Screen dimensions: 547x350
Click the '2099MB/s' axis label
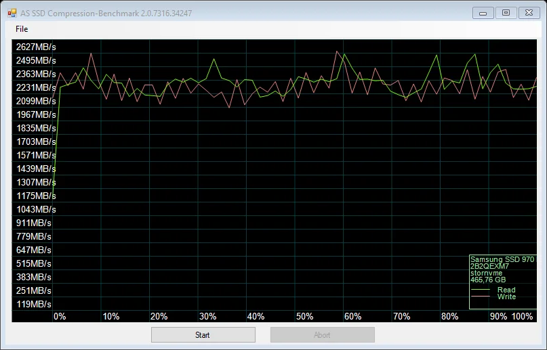pyautogui.click(x=36, y=101)
